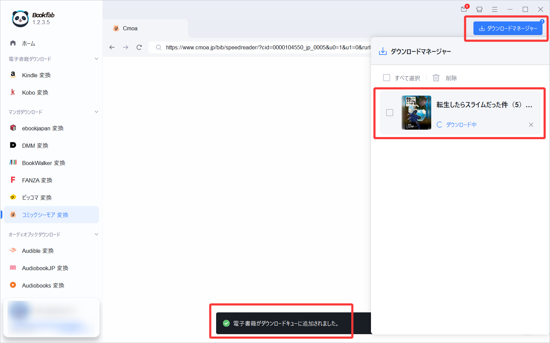Viewport: 550px width, 343px height.
Task: Open Kindle 変換 menu item
Action: pyautogui.click(x=51, y=75)
